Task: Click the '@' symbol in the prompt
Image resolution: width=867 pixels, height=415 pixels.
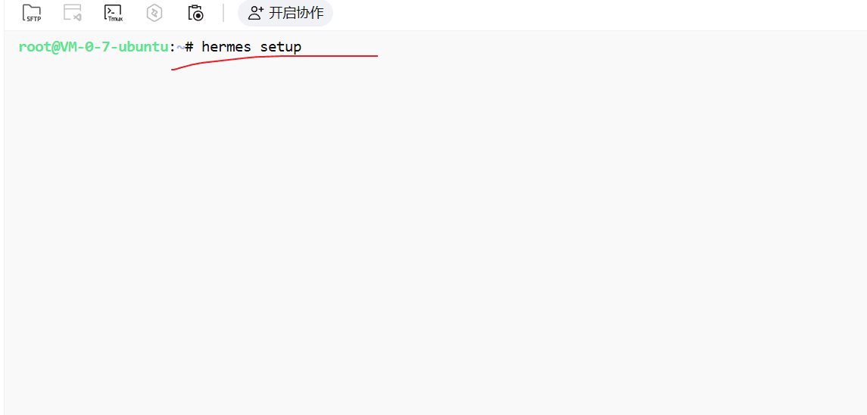Action: pyautogui.click(x=56, y=47)
